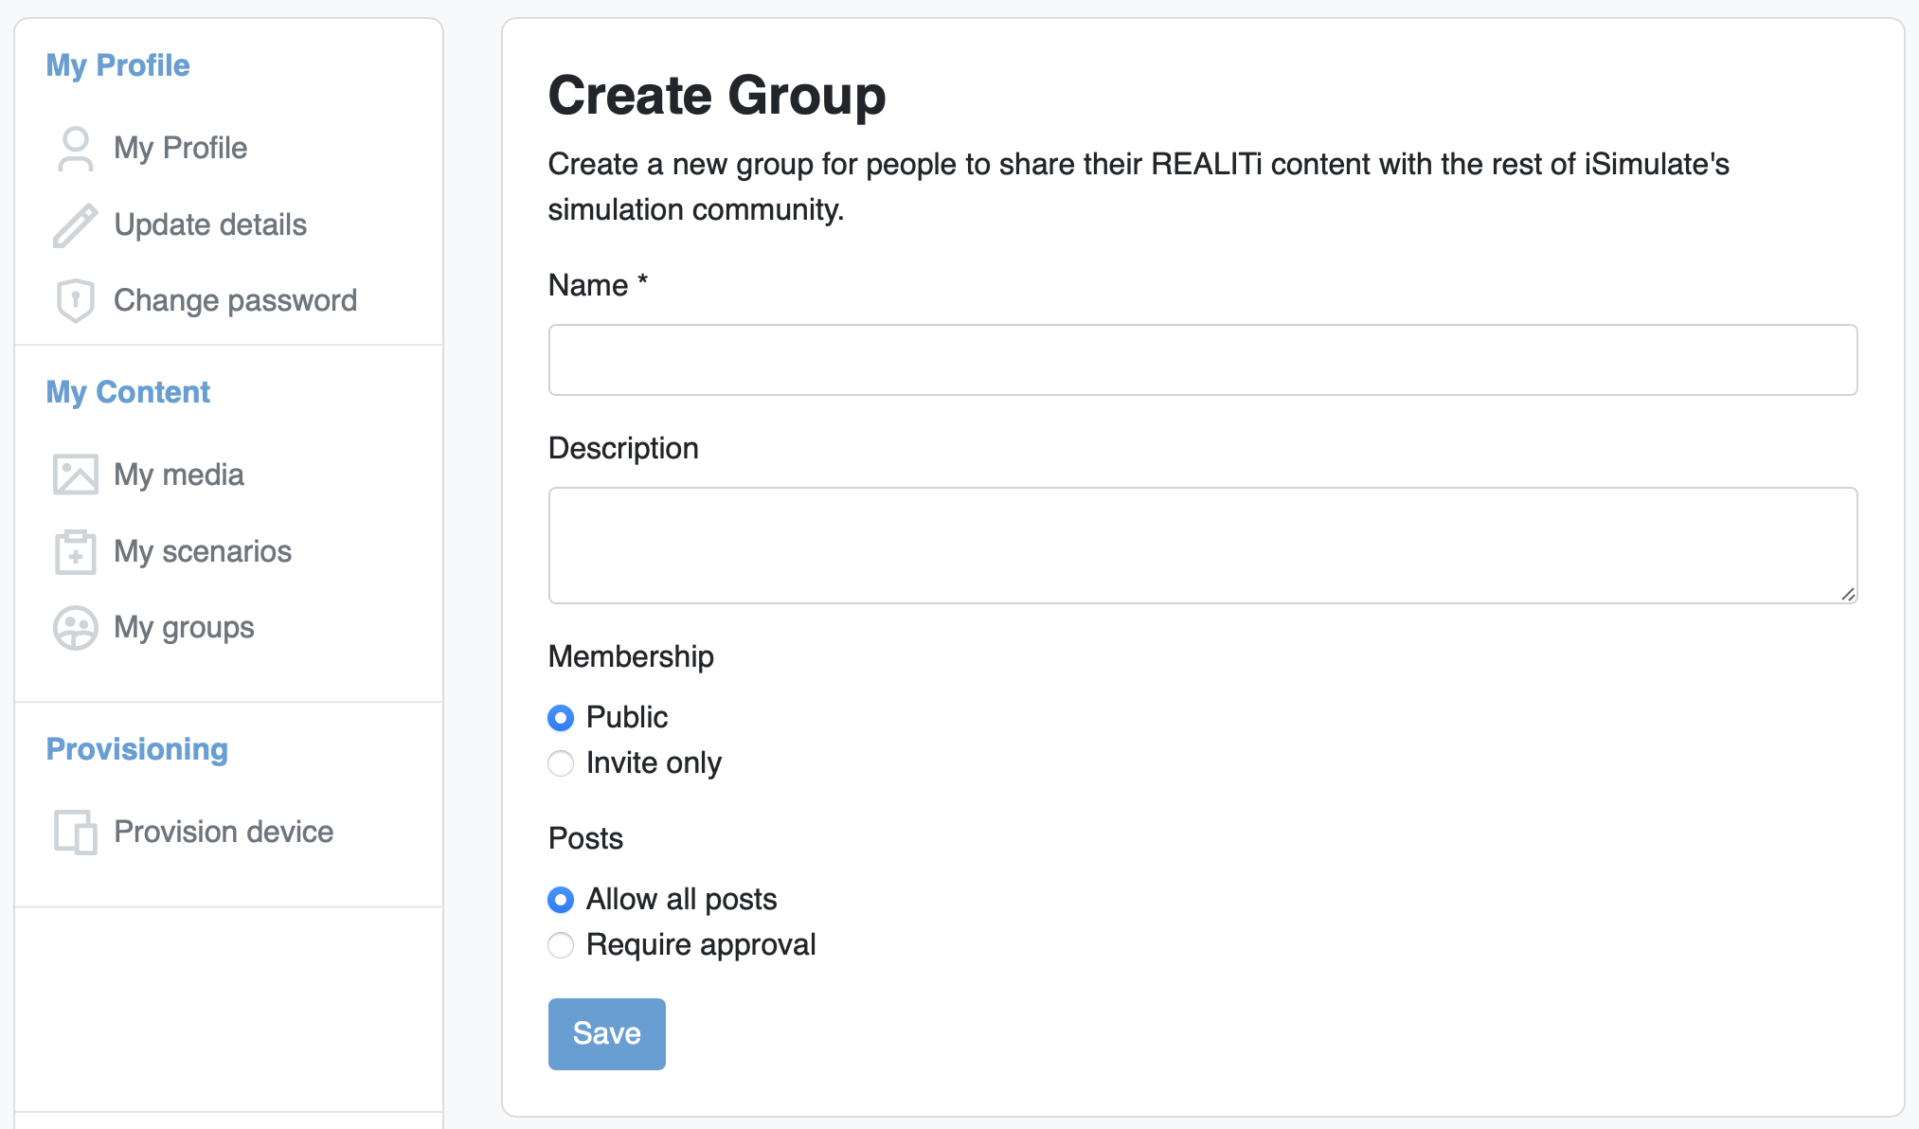Navigate to My scenarios
The height and width of the screenshot is (1129, 1919).
point(202,551)
